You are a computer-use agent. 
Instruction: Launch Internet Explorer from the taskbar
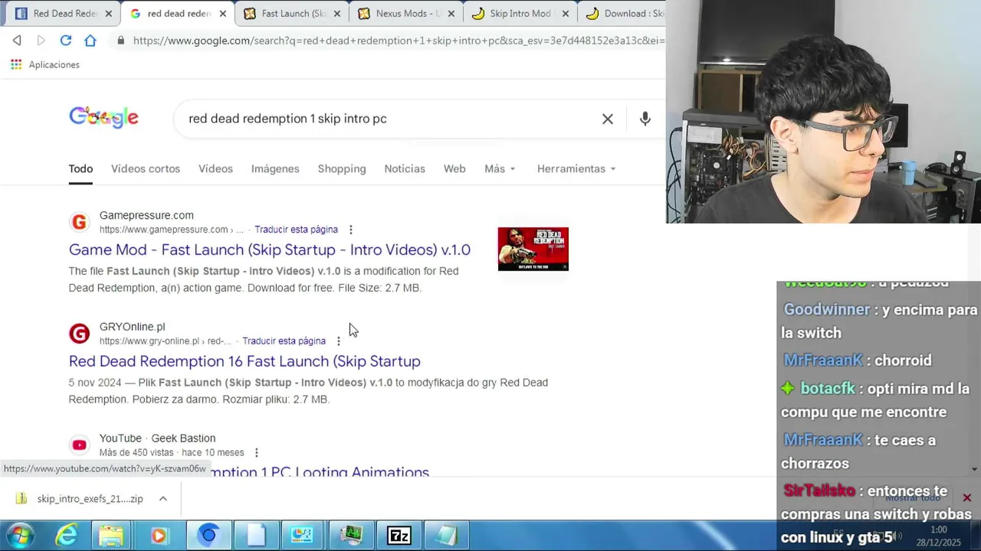click(x=67, y=536)
